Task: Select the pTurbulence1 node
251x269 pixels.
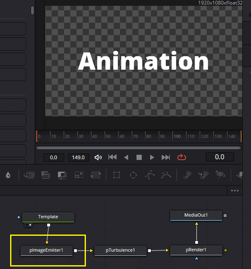Action: 120,251
